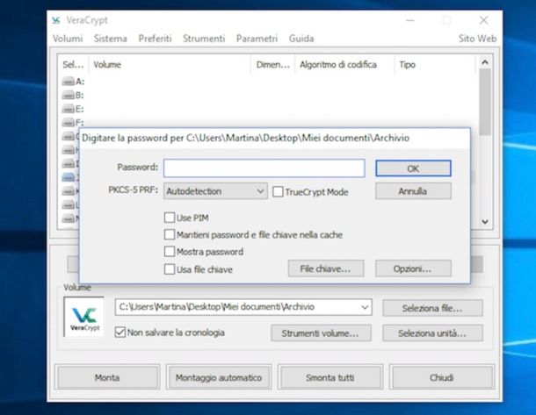Select drive A: in the VeraCrypt list
Viewport: 536px width, 415px height.
click(x=73, y=82)
